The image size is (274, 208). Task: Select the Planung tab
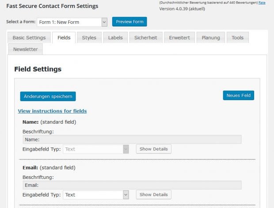pos(211,38)
